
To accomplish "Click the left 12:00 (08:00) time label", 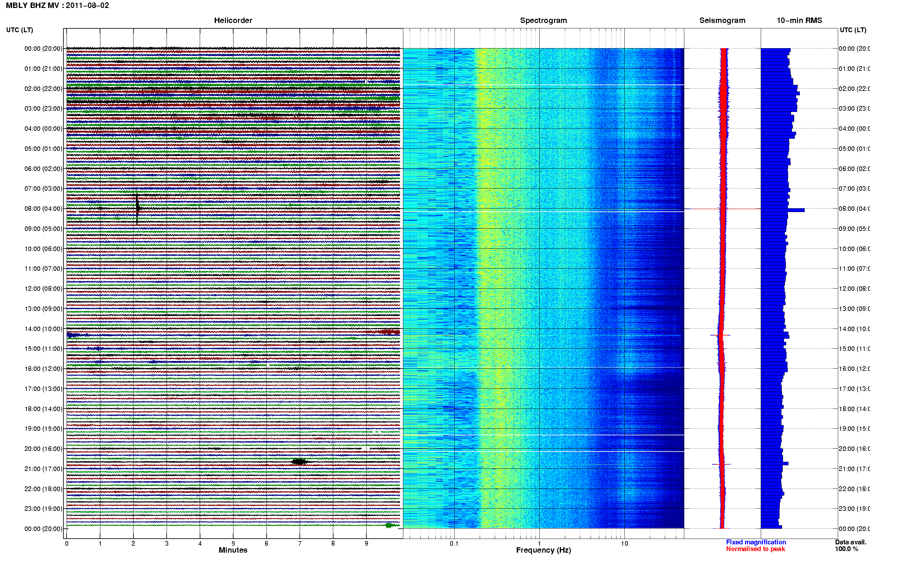I will pyautogui.click(x=43, y=288).
